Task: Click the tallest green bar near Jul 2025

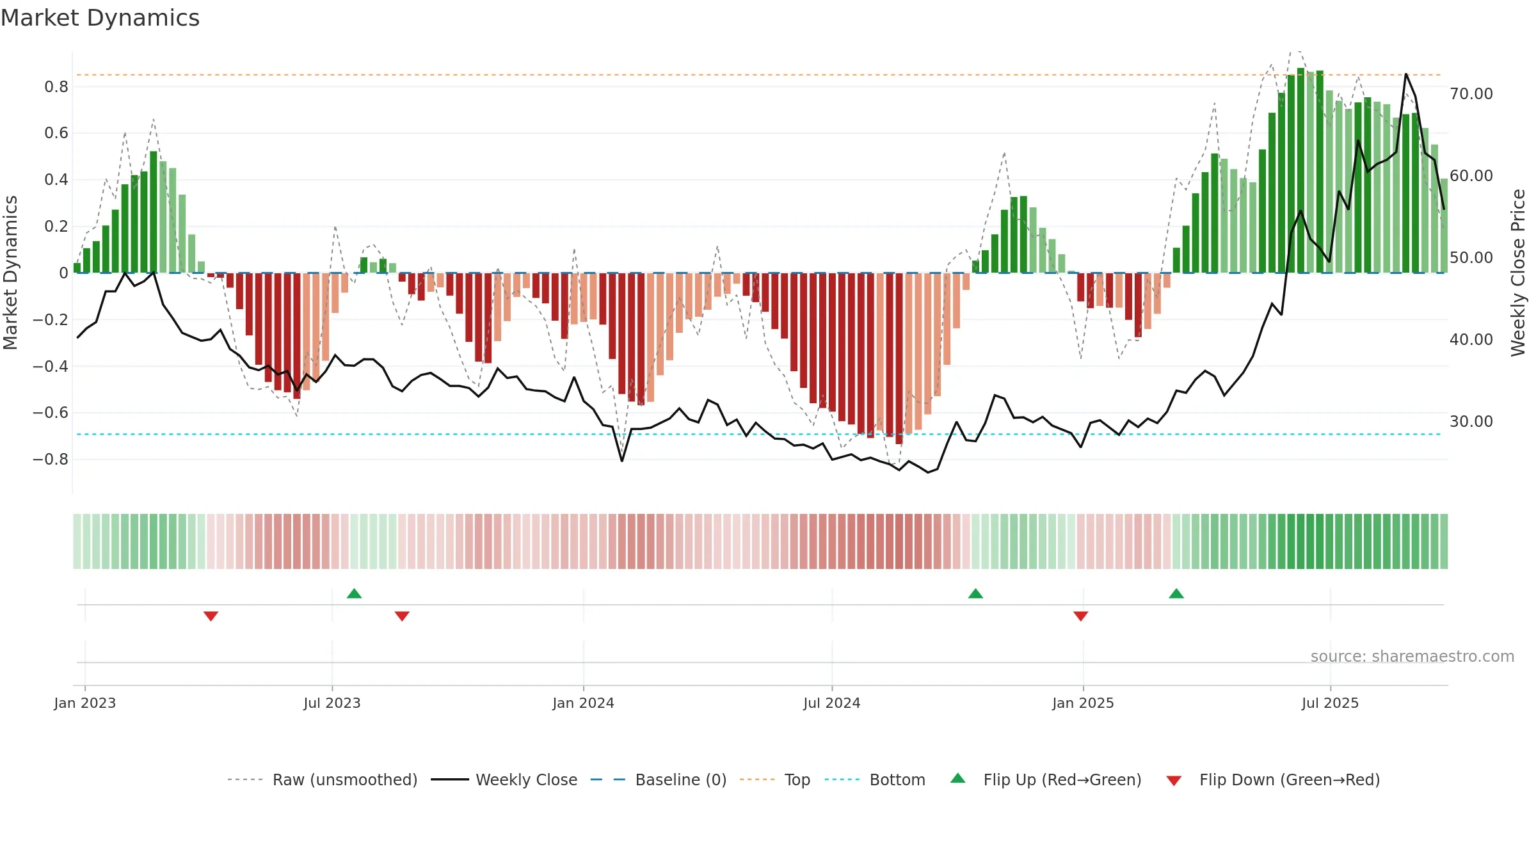Action: pos(1300,170)
